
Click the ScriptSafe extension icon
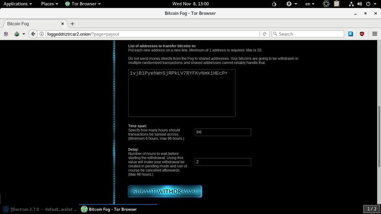pos(6,34)
